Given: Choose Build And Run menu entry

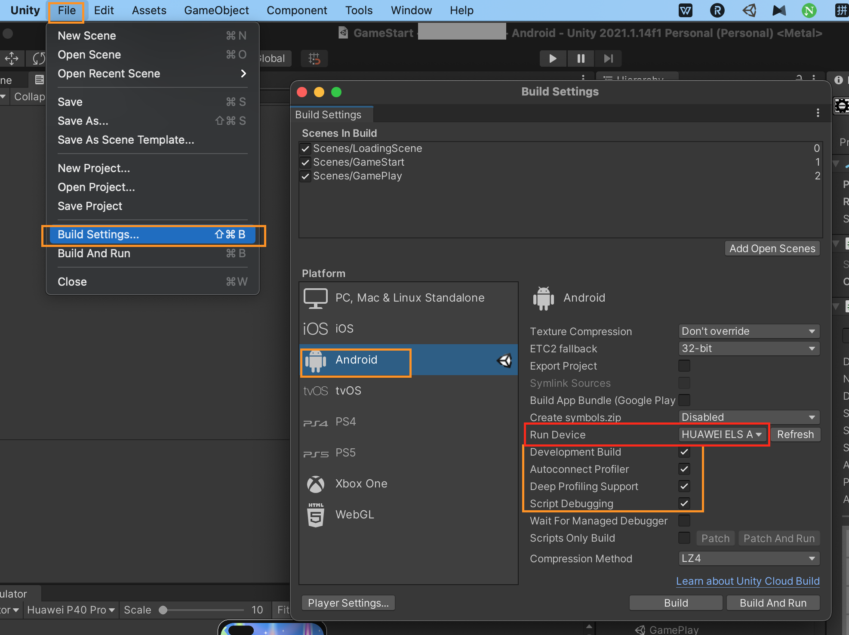Looking at the screenshot, I should pyautogui.click(x=94, y=253).
